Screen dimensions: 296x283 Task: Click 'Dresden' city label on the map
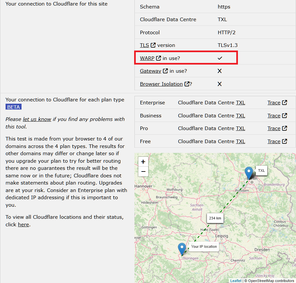click(262, 250)
